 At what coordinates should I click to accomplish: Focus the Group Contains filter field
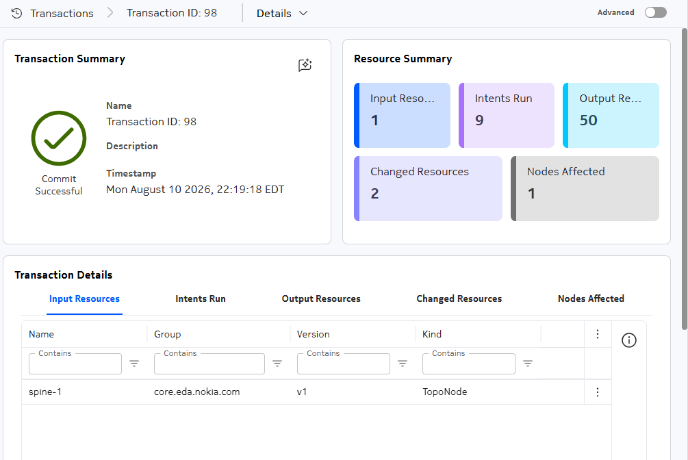click(209, 364)
